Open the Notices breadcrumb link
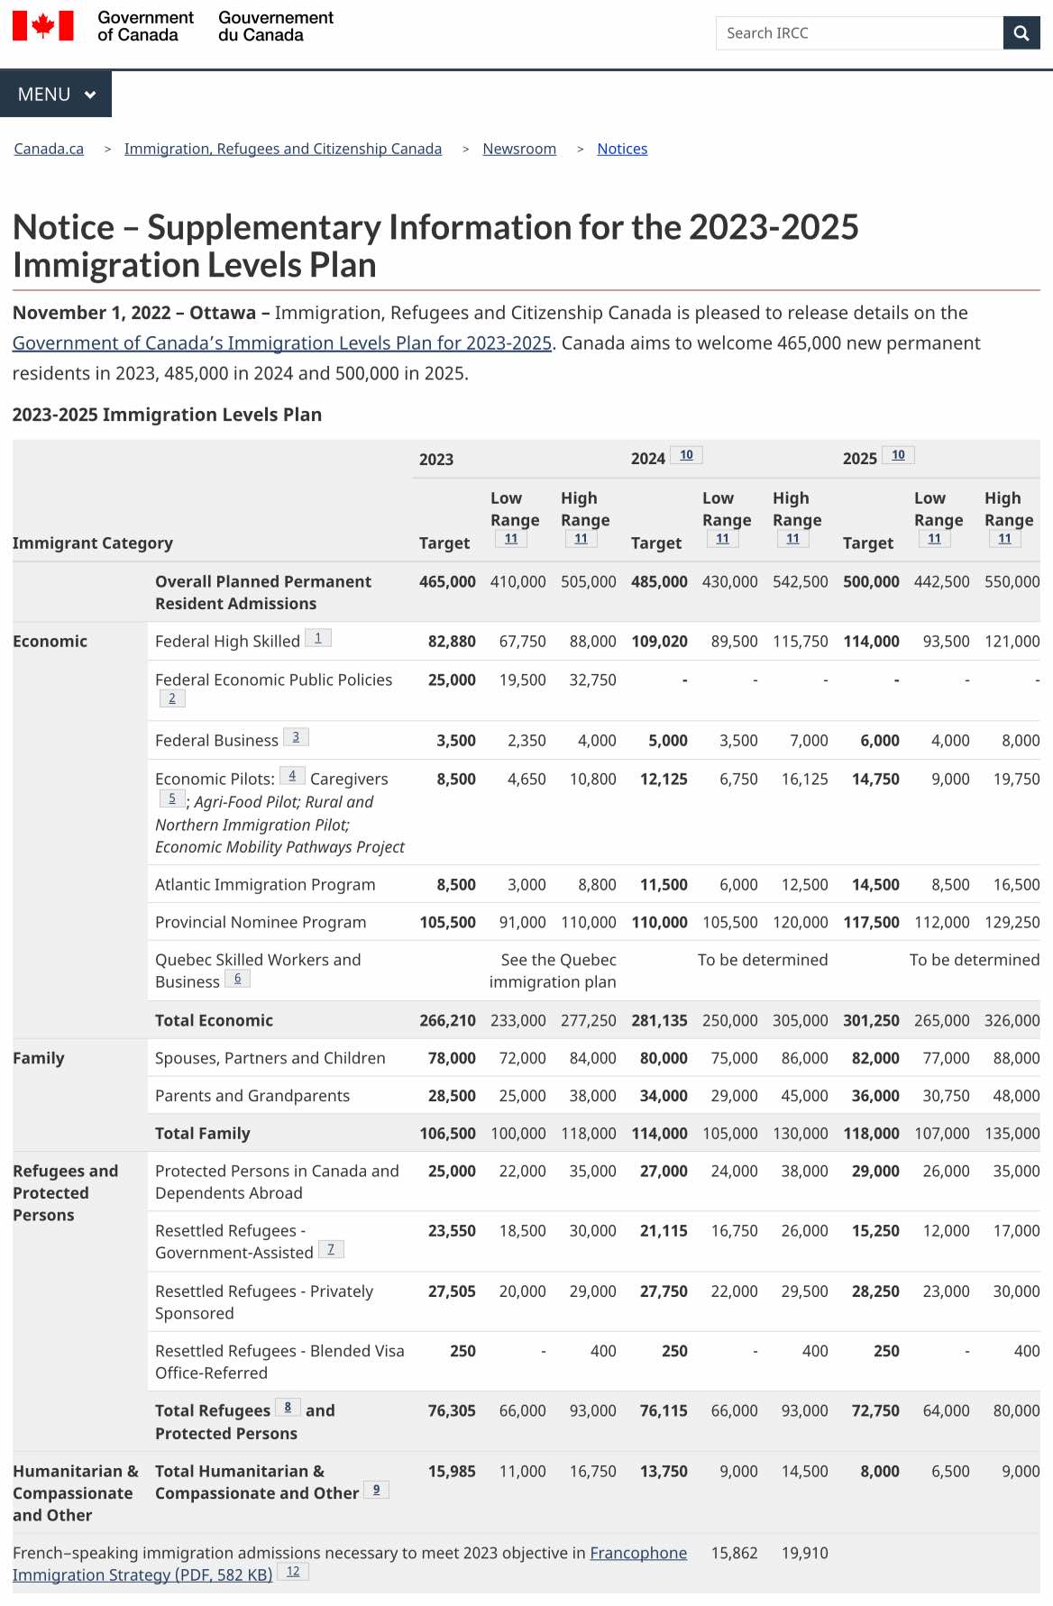The image size is (1053, 1606). [622, 149]
